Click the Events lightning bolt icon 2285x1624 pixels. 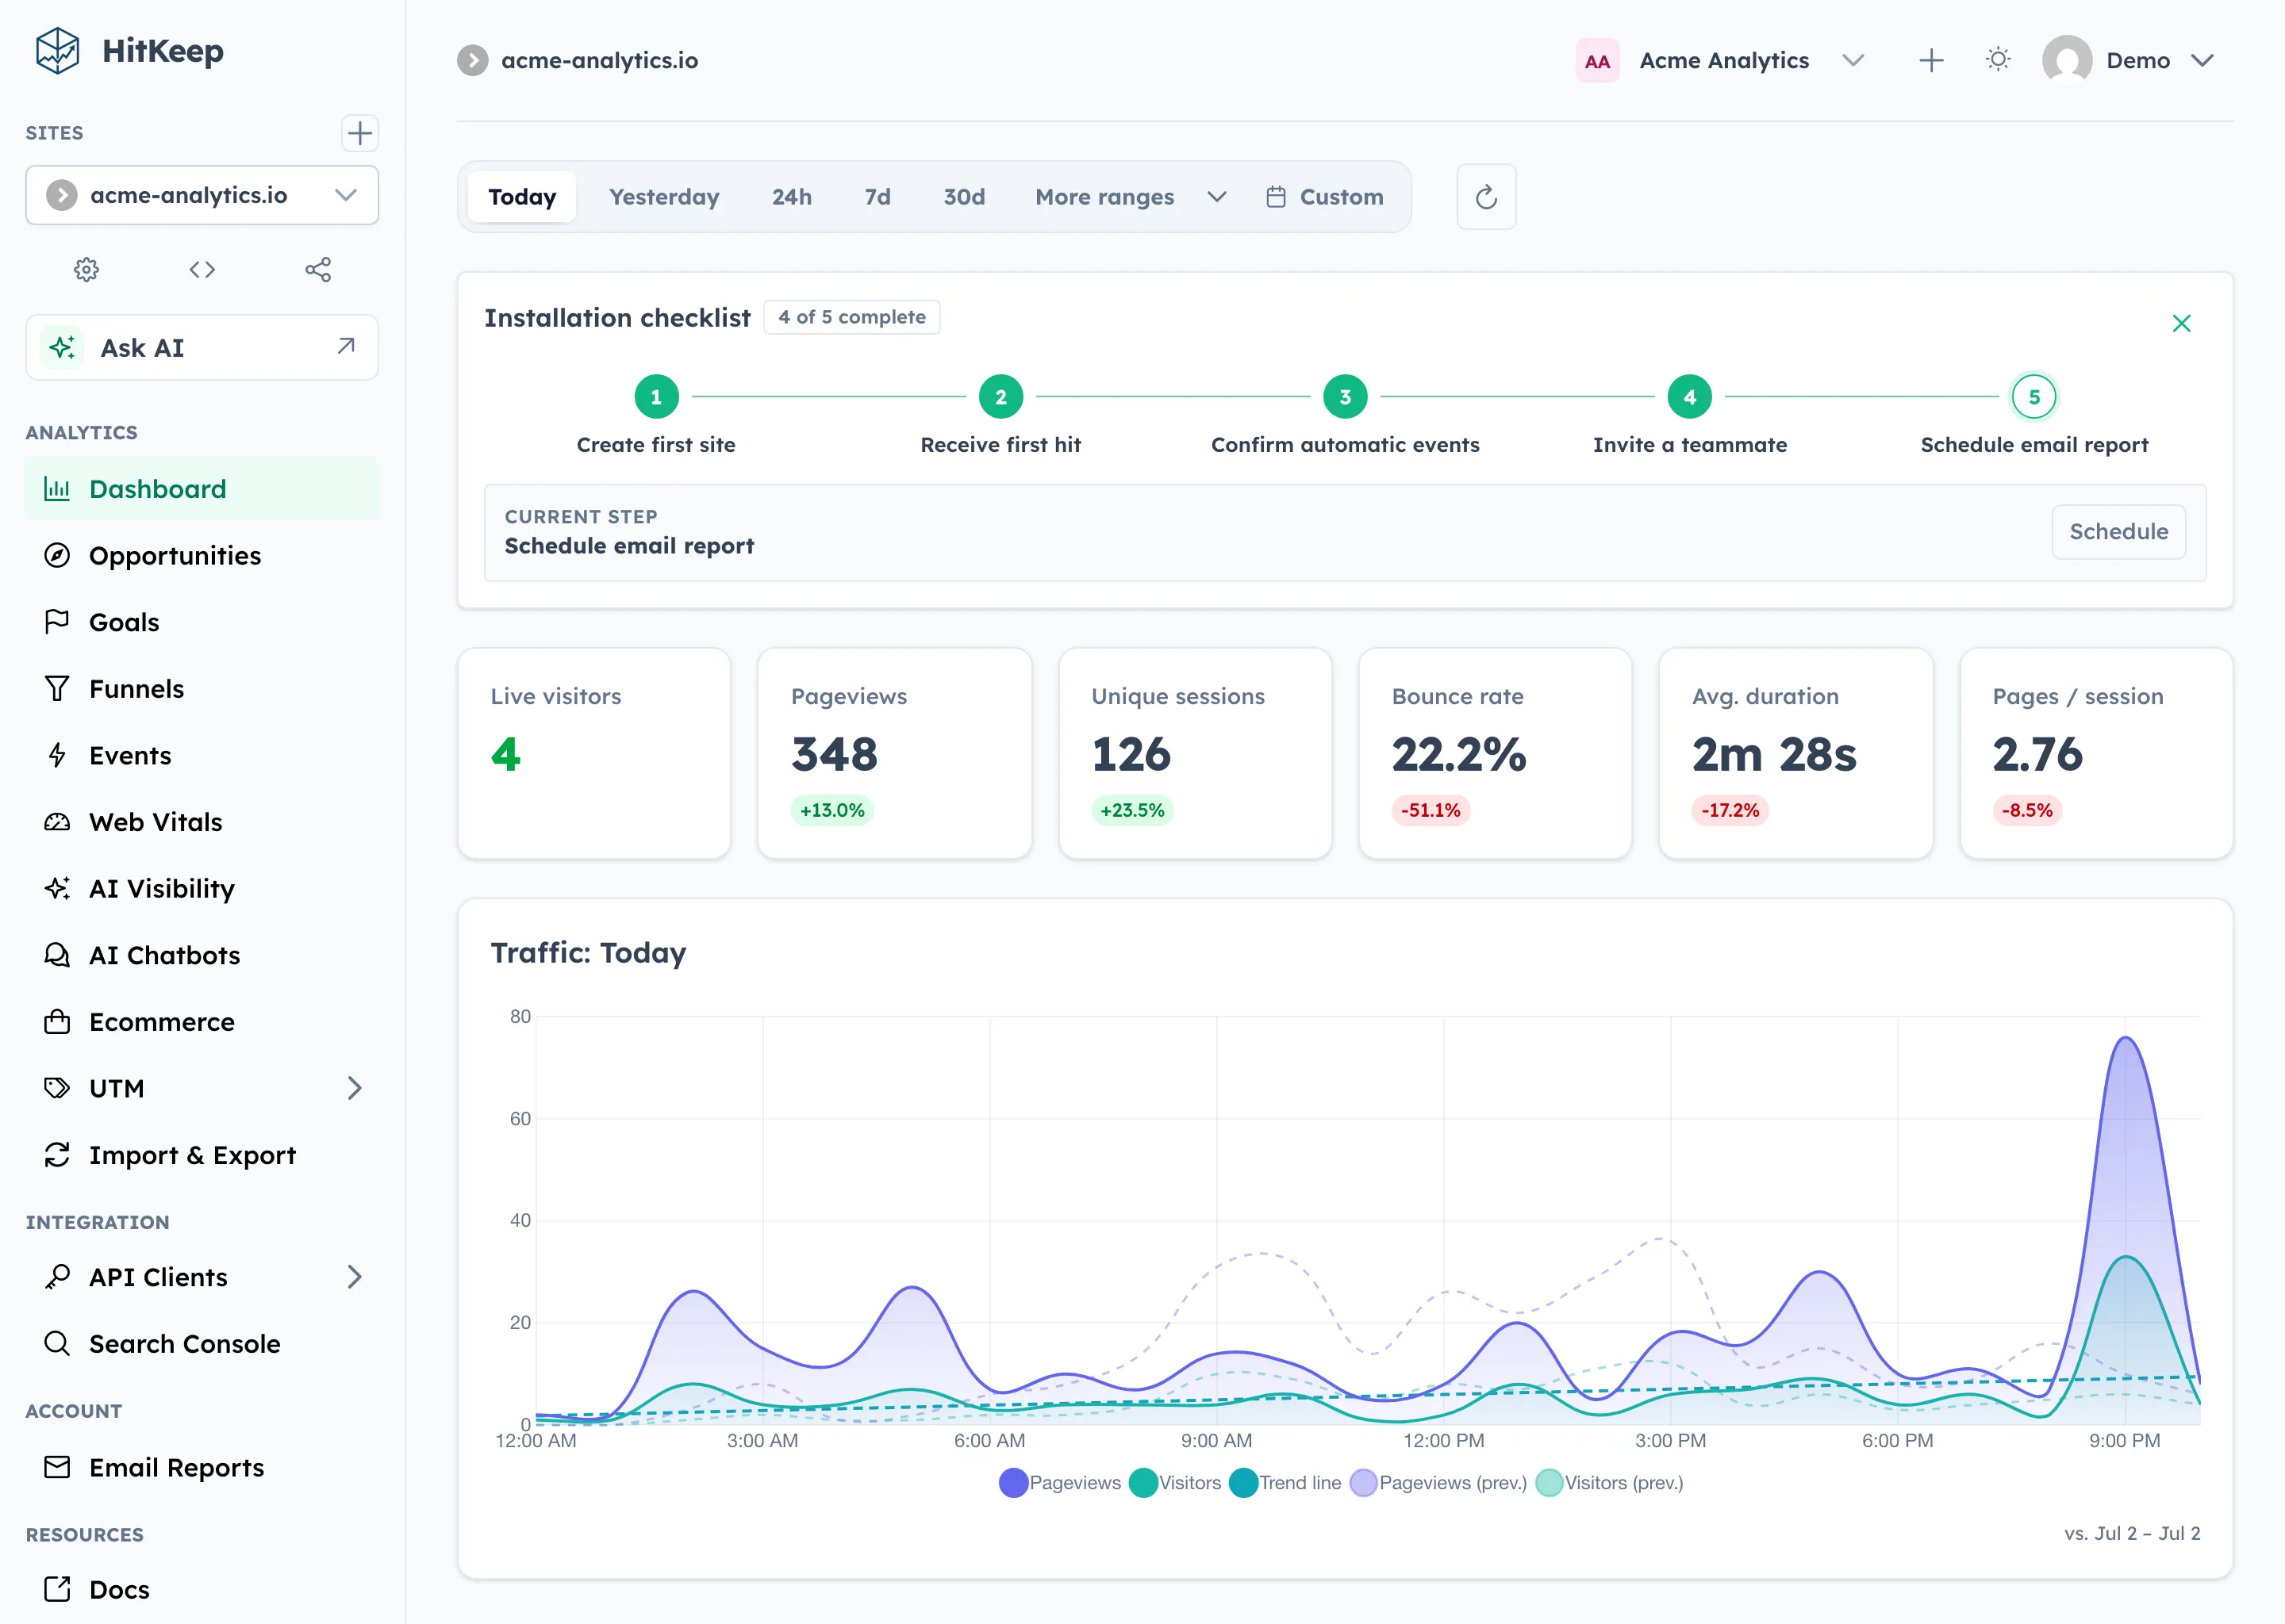pyautogui.click(x=57, y=755)
